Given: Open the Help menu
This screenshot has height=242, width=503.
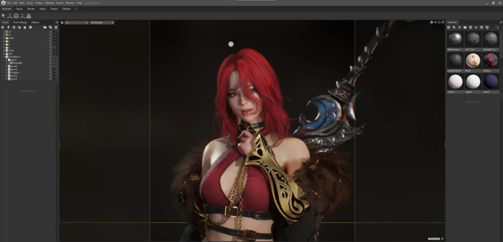Looking at the screenshot, I should click(79, 3).
